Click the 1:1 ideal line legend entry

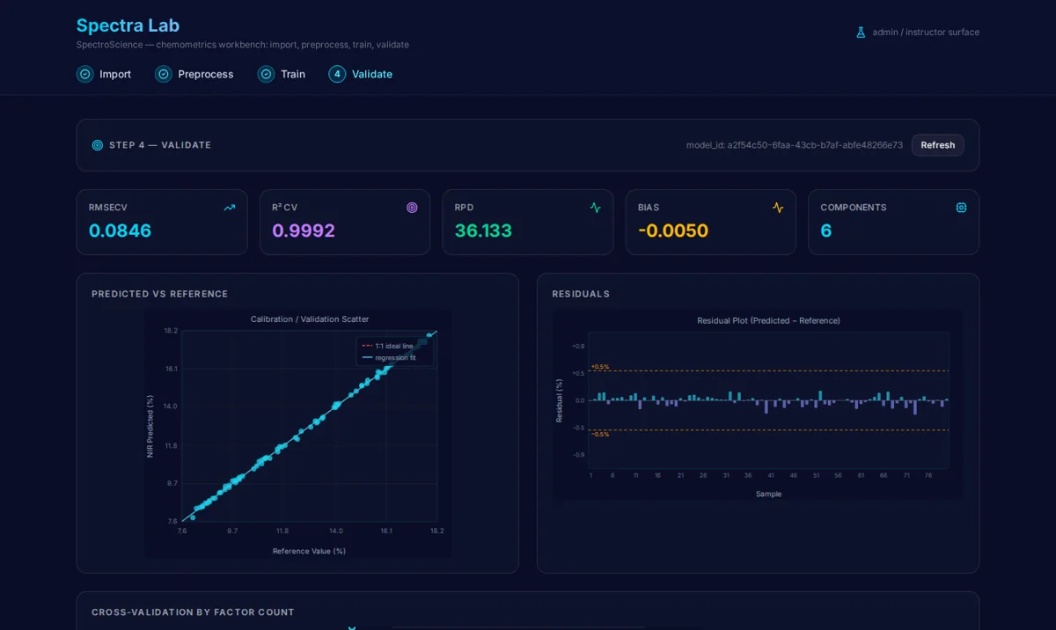click(x=387, y=346)
